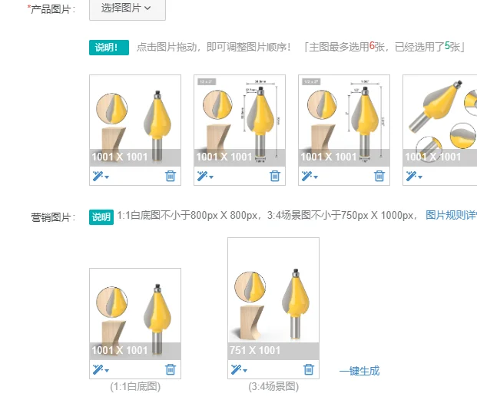The width and height of the screenshot is (477, 400).
Task: Delete the 1:1白底图 marketing image
Action: [x=171, y=369]
